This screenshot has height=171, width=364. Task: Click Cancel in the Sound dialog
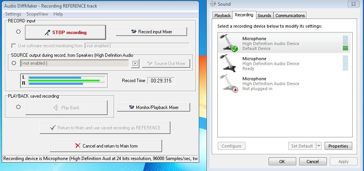click(x=313, y=162)
